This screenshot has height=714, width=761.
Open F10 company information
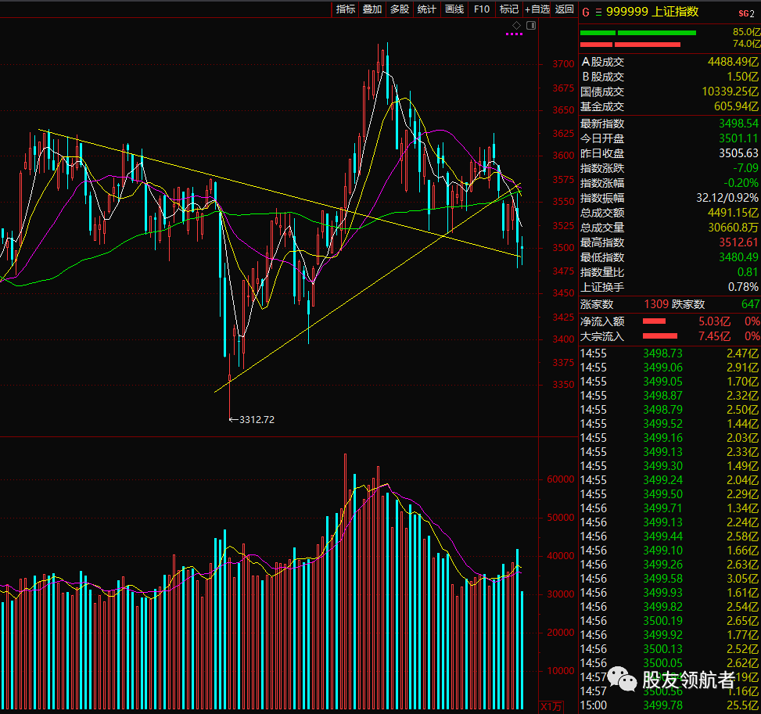pos(482,9)
